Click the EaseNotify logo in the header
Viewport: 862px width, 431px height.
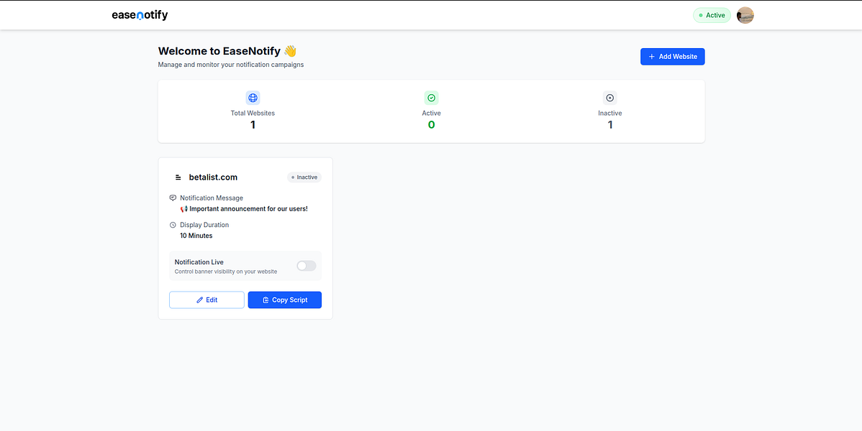point(140,14)
